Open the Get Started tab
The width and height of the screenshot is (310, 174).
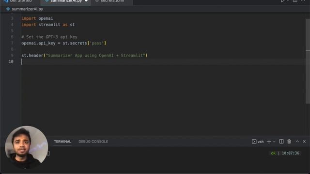(20, 1)
